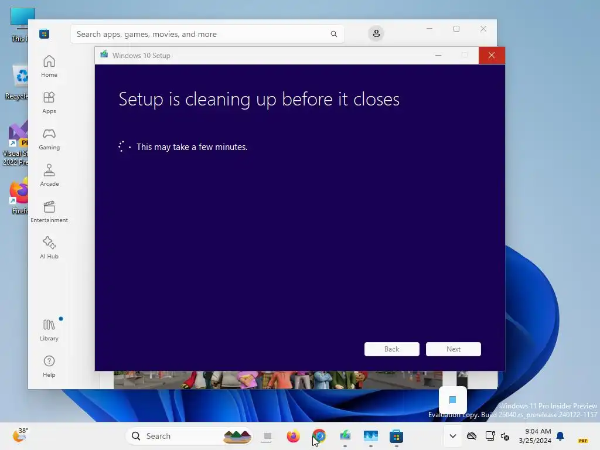Image resolution: width=600 pixels, height=450 pixels.
Task: Select the Firefox desktop shortcut
Action: point(18,196)
